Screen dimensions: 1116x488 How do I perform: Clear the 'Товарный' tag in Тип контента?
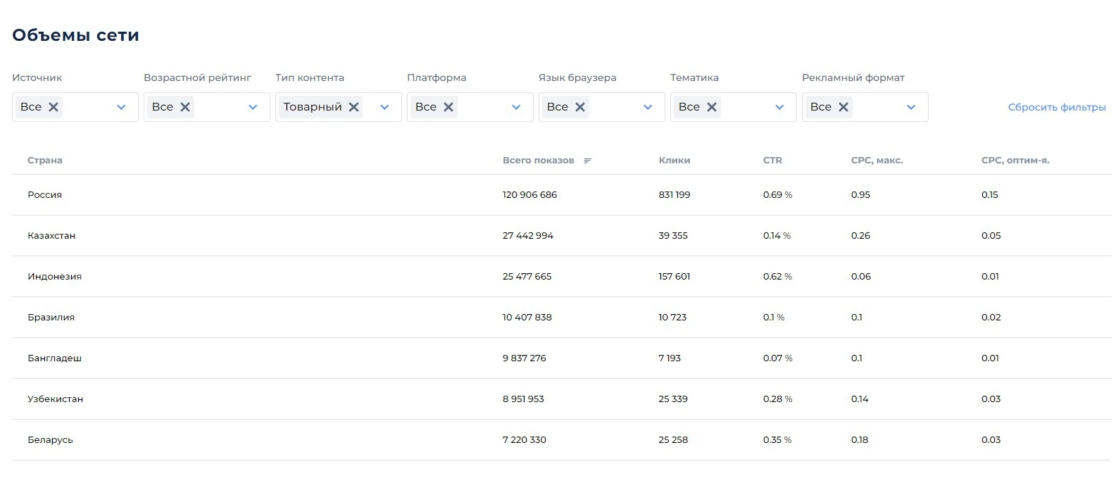tap(353, 107)
